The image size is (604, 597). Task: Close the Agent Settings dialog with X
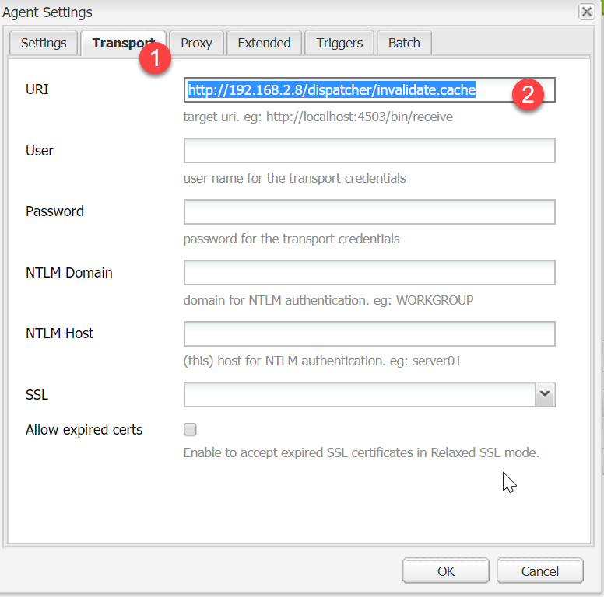coord(586,12)
